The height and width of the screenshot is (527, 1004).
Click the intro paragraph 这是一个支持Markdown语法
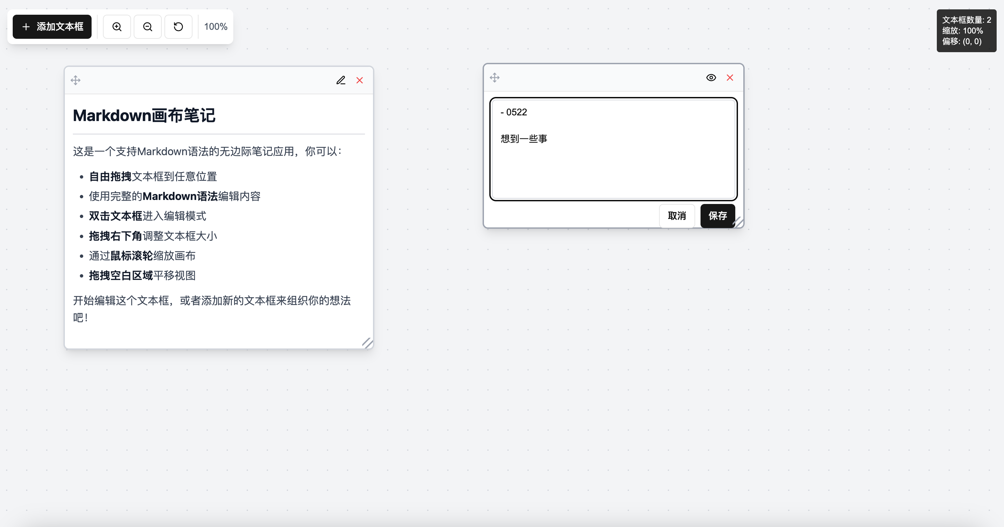[x=207, y=151]
